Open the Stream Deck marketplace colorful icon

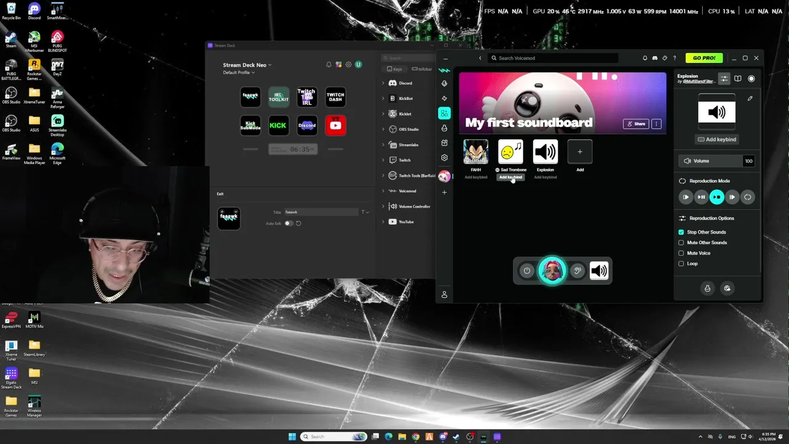[x=338, y=65]
